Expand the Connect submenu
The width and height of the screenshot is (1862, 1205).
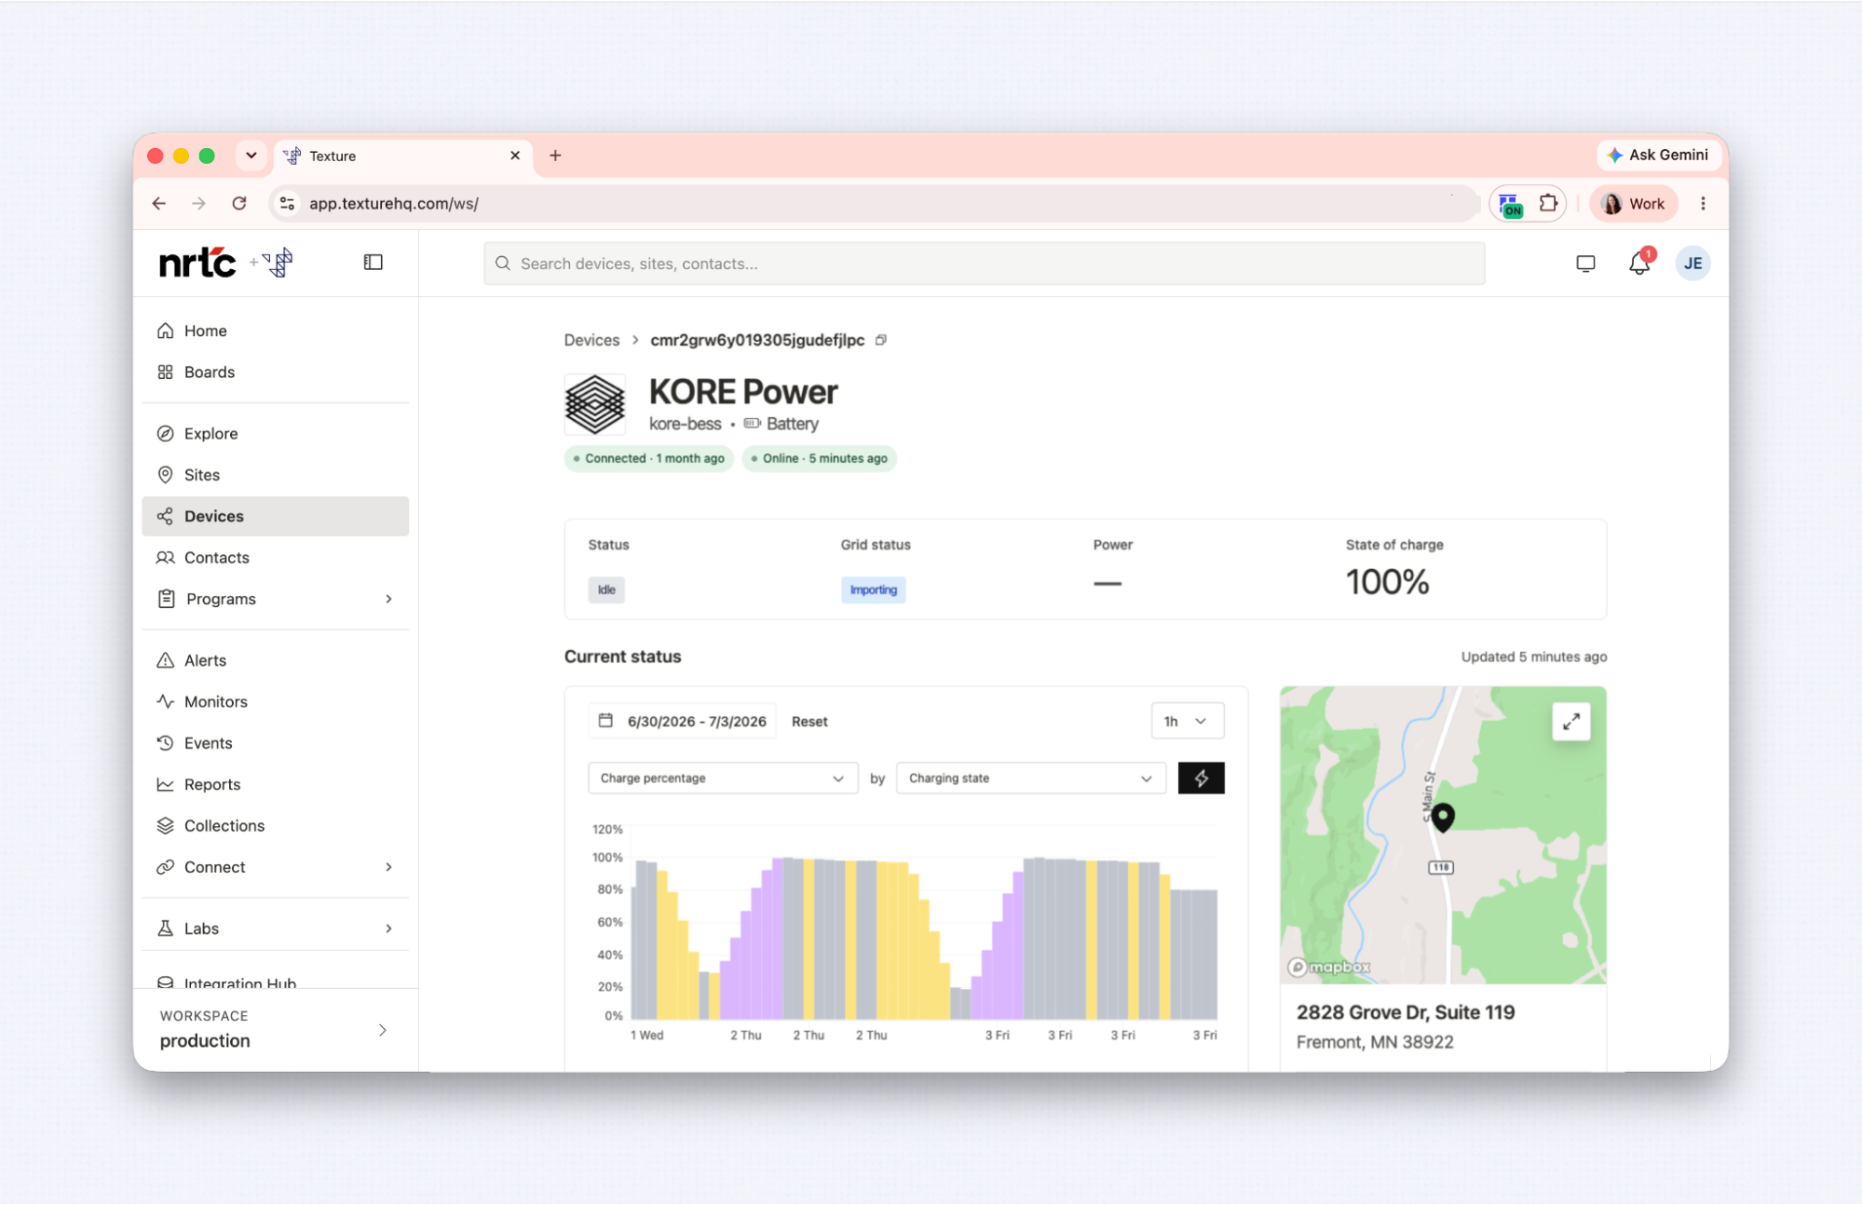click(388, 867)
